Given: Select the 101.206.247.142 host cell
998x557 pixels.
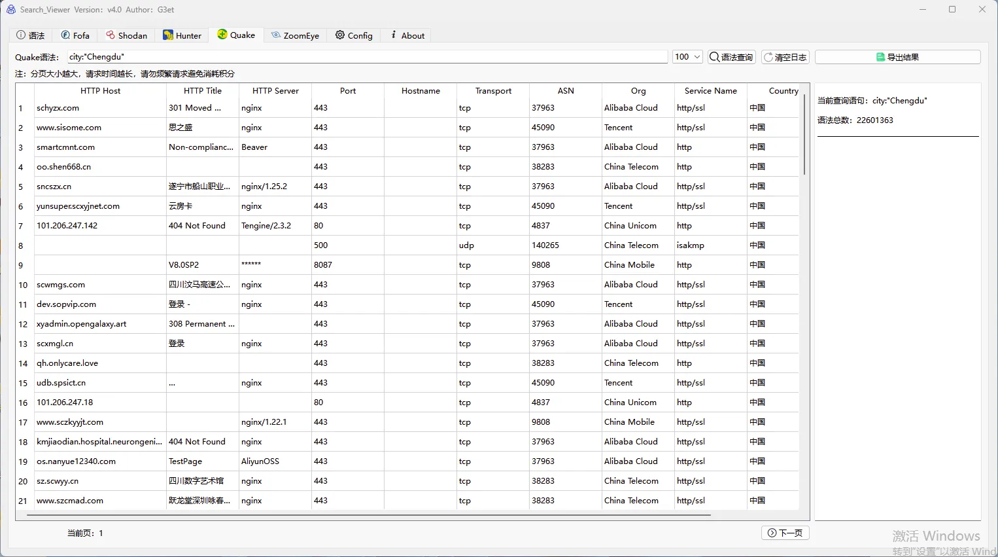Looking at the screenshot, I should pos(100,226).
